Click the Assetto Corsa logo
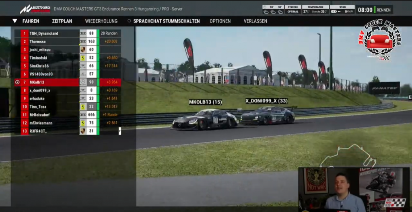The image size is (412, 212). (35, 9)
